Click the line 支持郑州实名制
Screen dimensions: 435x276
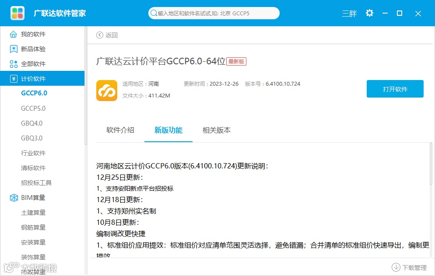(x=126, y=211)
